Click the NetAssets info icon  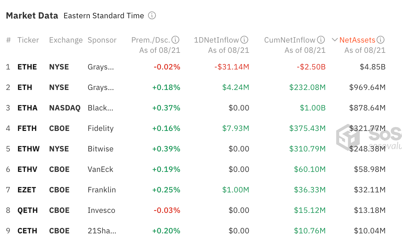click(381, 40)
